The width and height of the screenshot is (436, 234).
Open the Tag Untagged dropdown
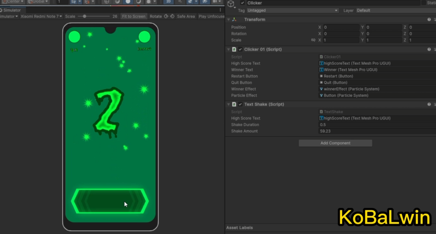tap(292, 10)
